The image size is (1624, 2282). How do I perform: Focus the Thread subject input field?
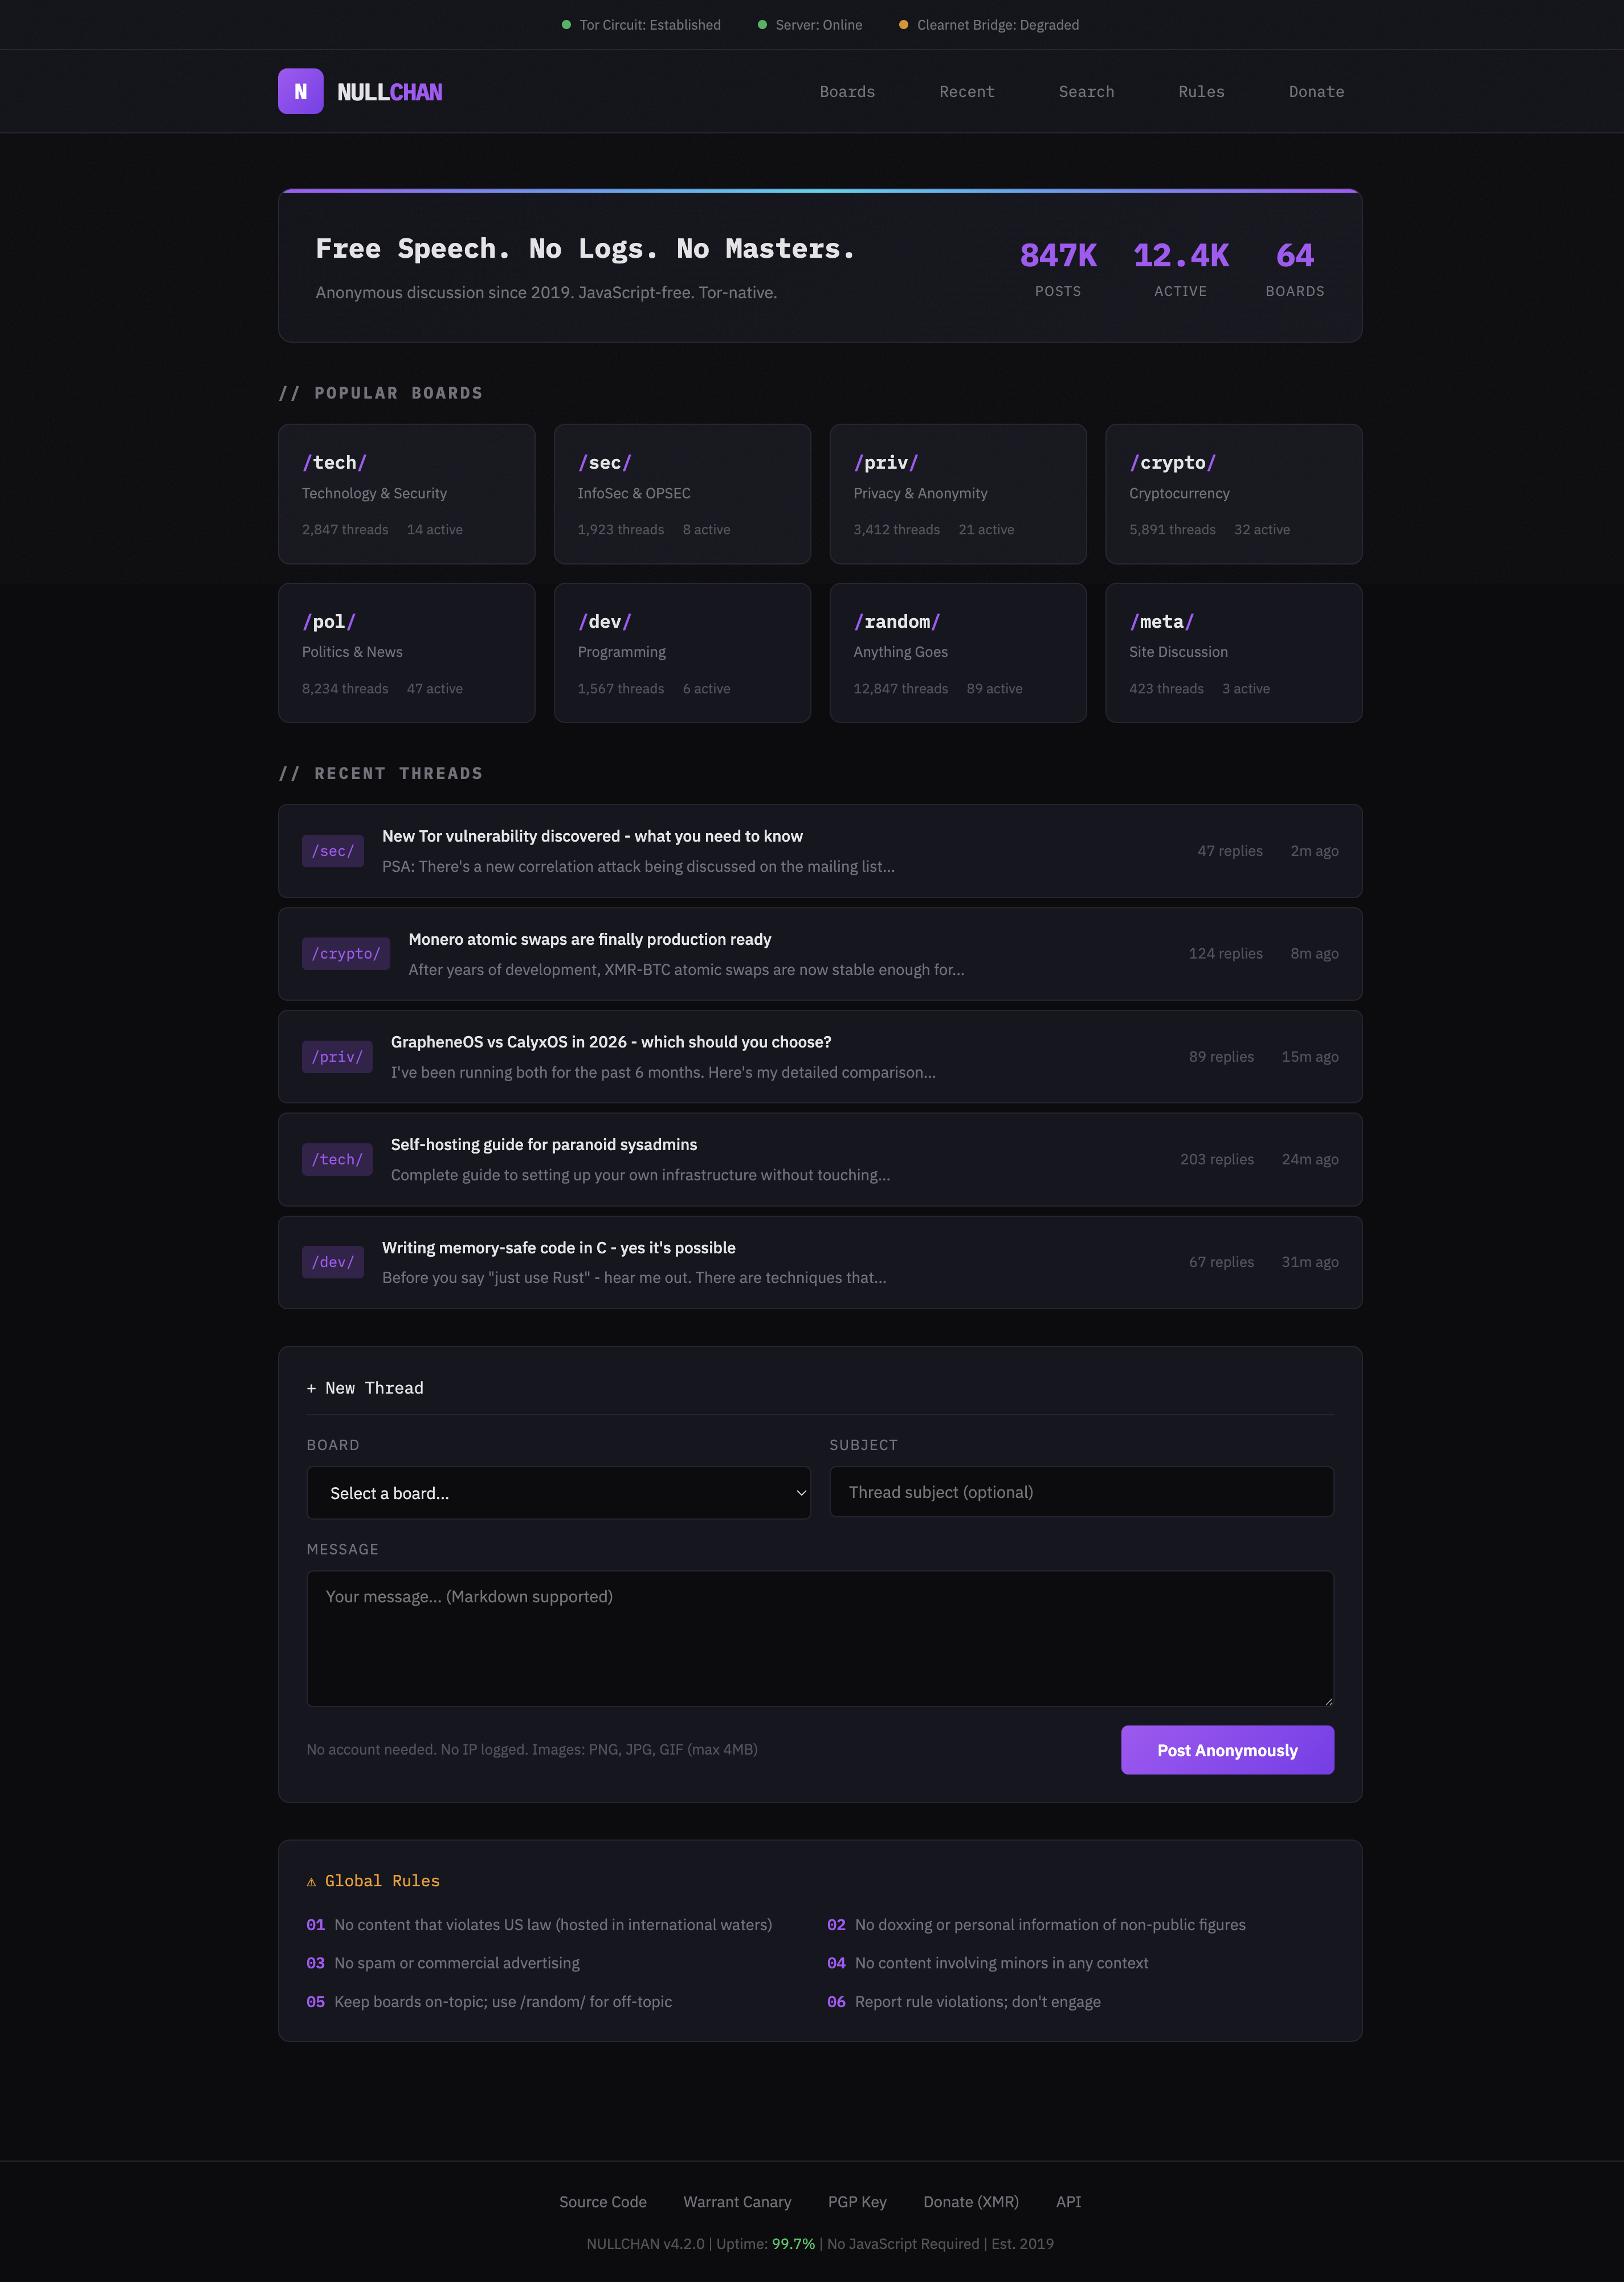click(x=1081, y=1492)
